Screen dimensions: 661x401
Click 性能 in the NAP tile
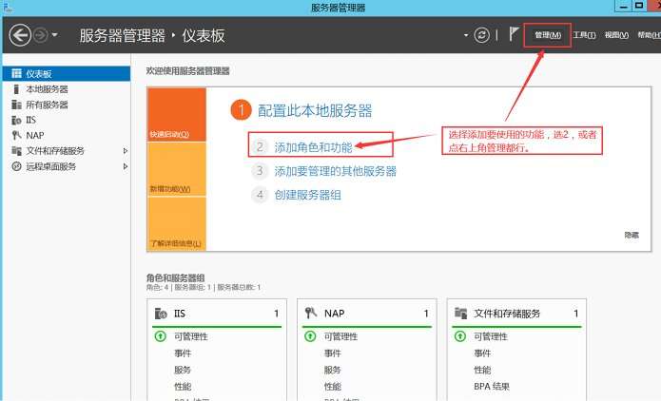coord(333,386)
